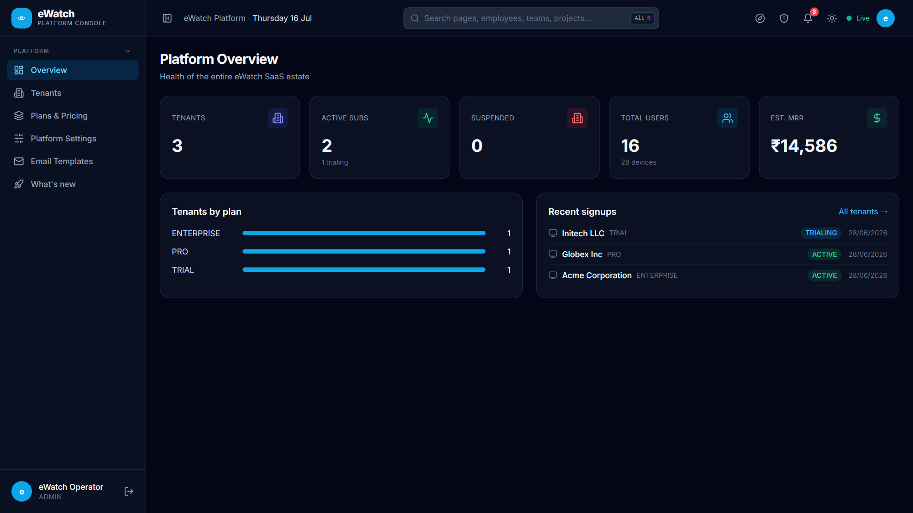Screen dimensions: 913x513
Task: Toggle light/dark theme sun icon
Action: (832, 18)
